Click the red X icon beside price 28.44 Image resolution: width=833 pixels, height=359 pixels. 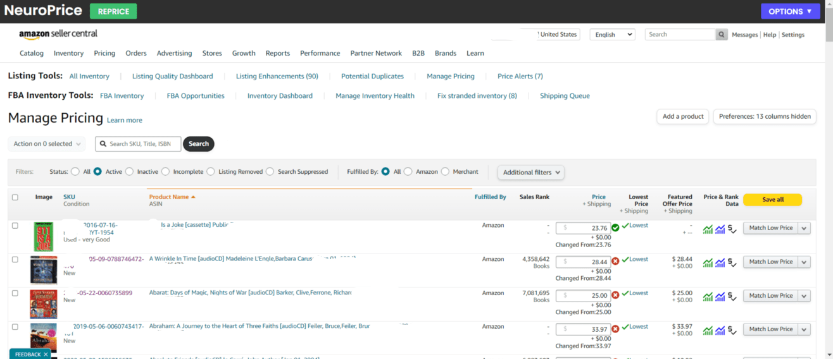pos(615,262)
